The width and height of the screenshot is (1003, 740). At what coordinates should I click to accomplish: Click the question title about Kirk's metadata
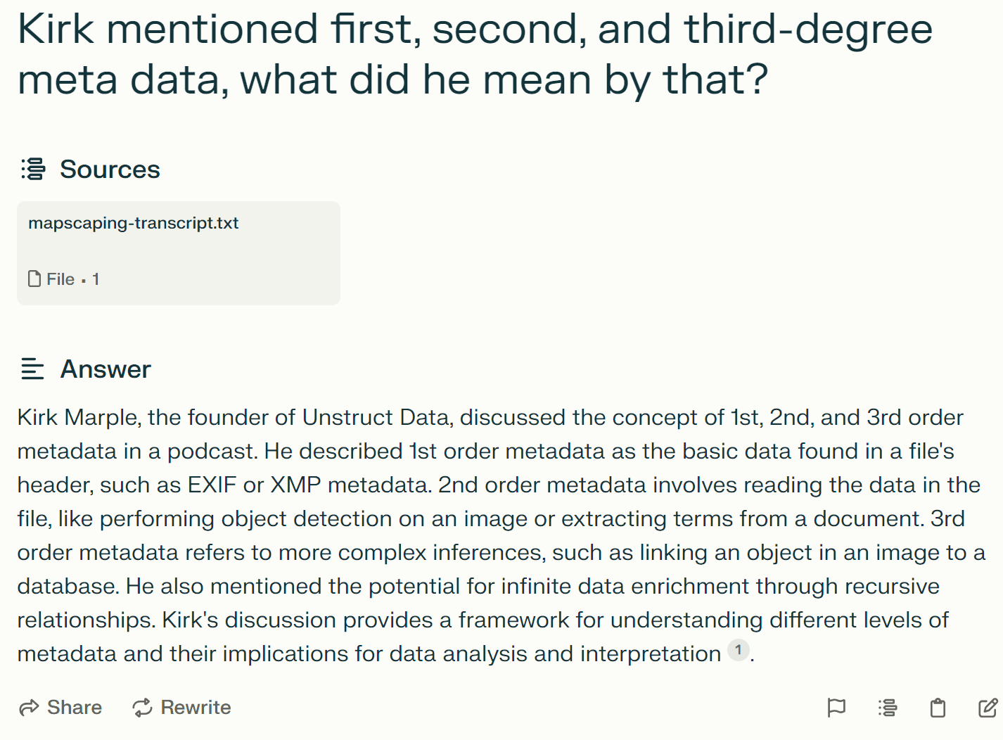(475, 54)
